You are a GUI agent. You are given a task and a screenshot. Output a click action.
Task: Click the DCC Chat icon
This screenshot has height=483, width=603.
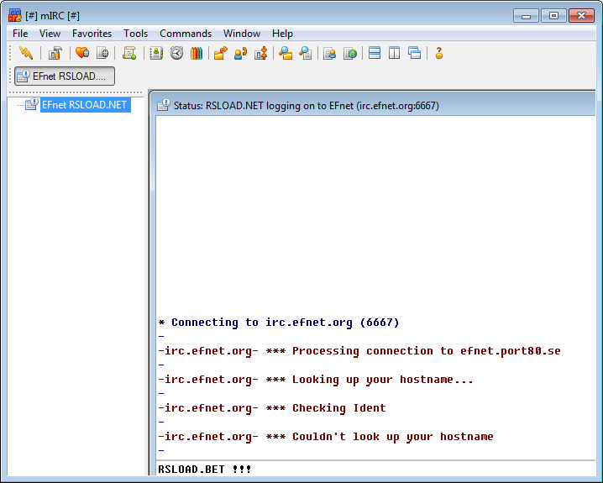(x=241, y=53)
